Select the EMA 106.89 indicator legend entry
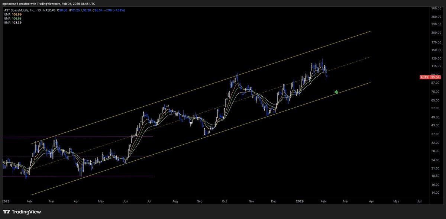Screen dimensions: 446x219 pos(12,14)
